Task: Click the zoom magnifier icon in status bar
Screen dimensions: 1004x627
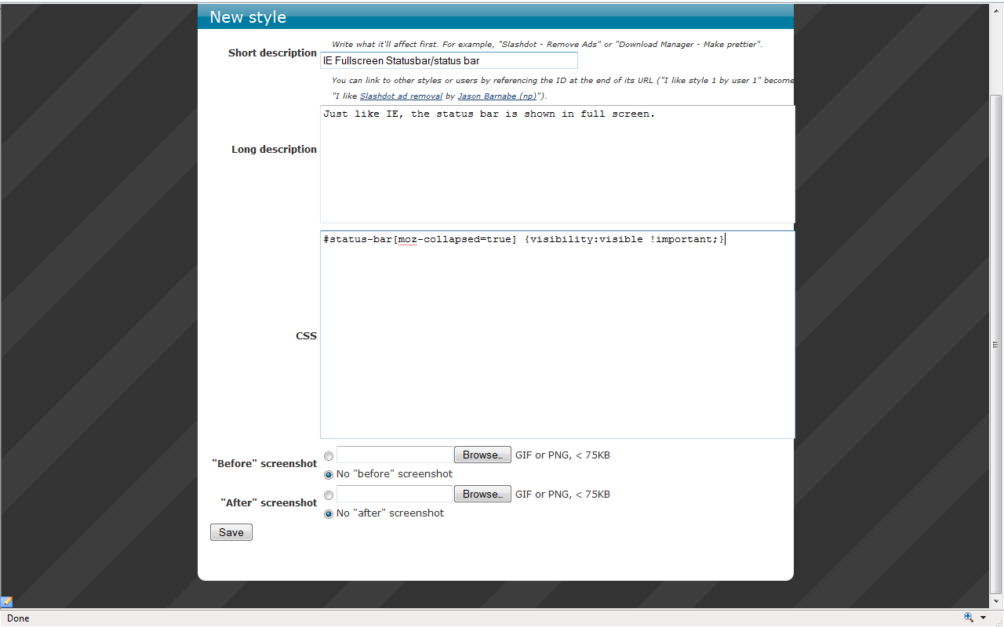Action: click(969, 618)
